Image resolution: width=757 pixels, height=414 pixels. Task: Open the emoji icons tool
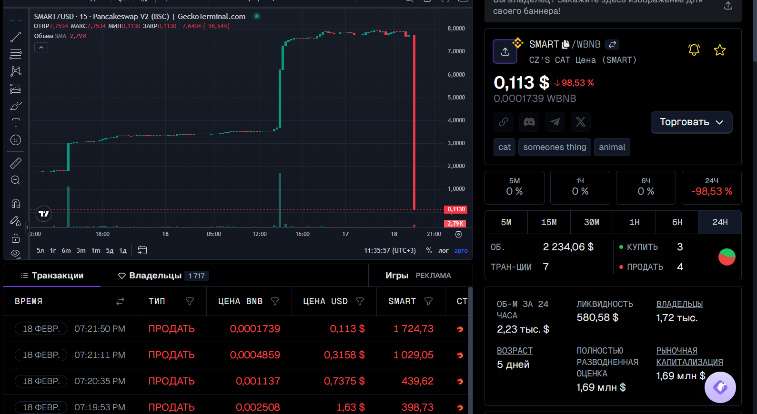16,140
